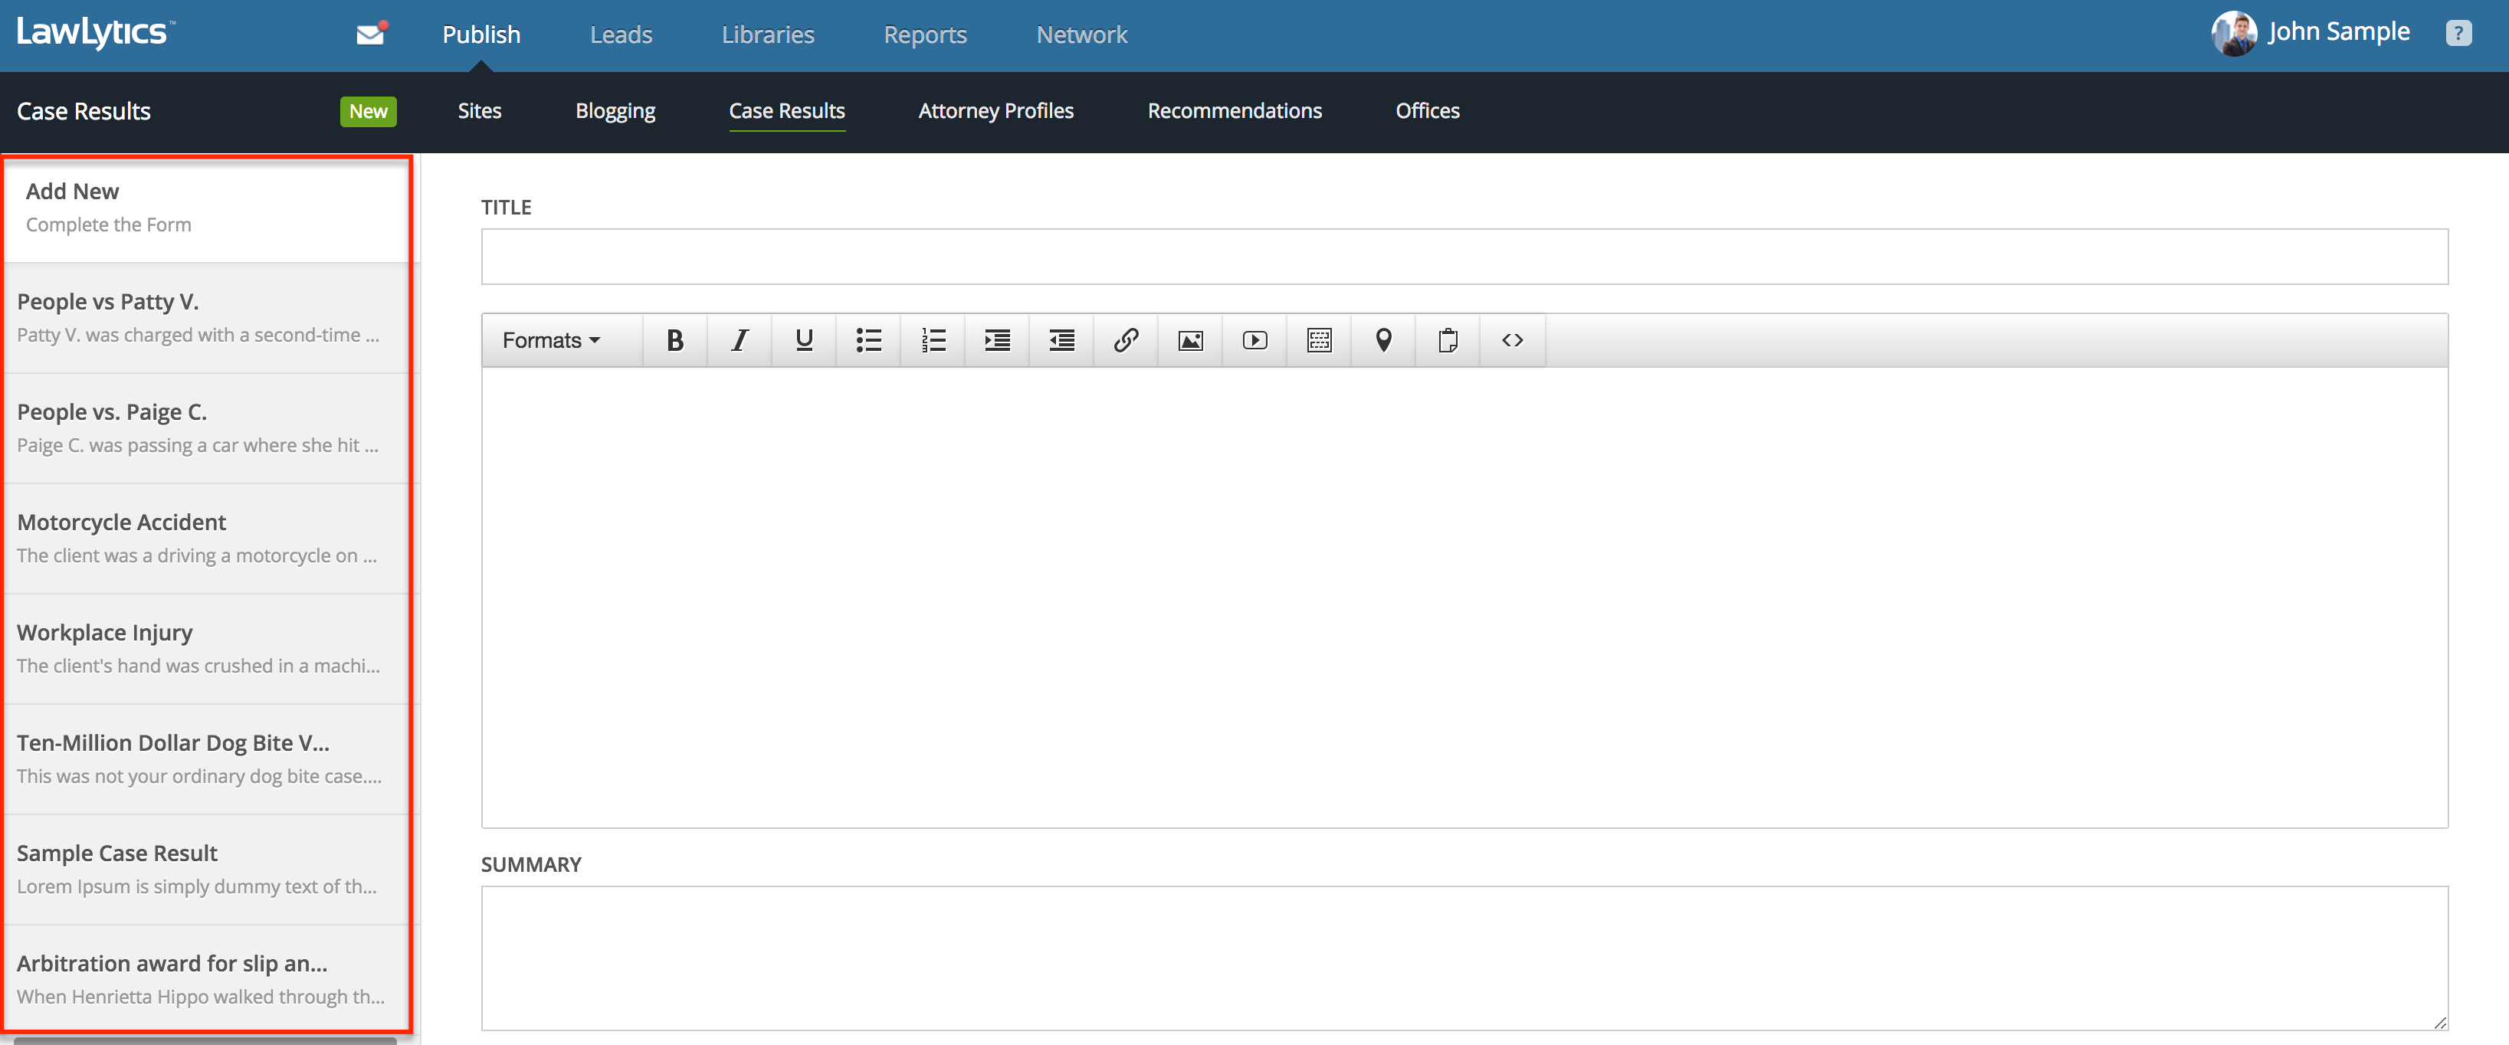Image resolution: width=2509 pixels, height=1045 pixels.
Task: Toggle italic formatting
Action: pyautogui.click(x=740, y=340)
